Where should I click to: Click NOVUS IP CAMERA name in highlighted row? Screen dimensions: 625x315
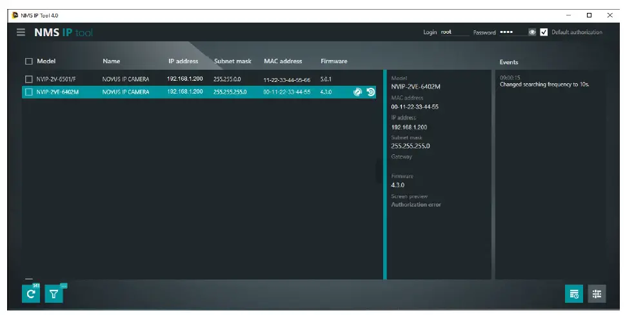tap(126, 92)
